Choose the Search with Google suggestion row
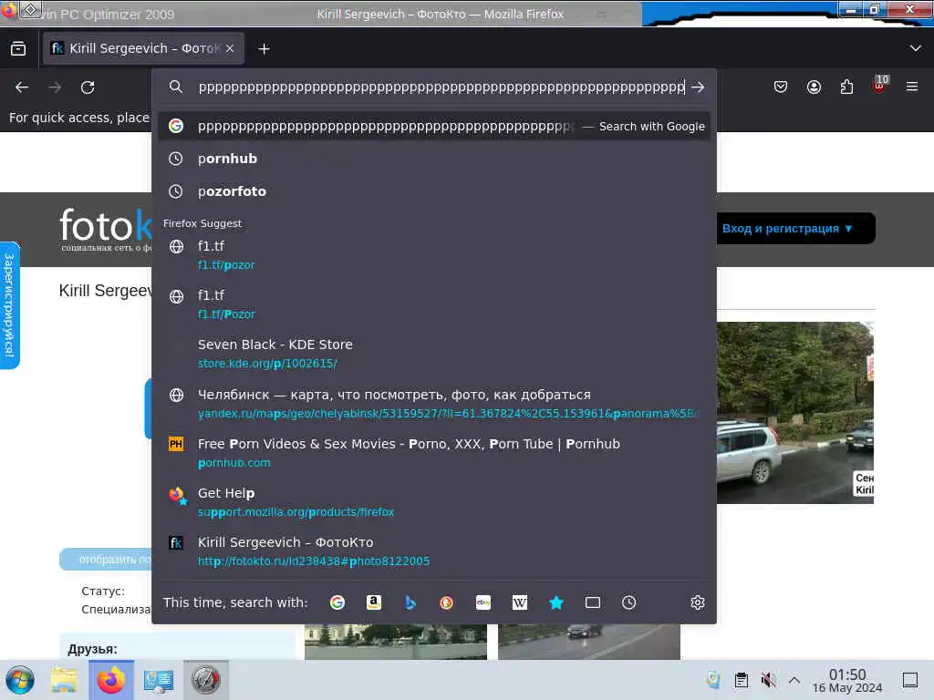The image size is (934, 700). pyautogui.click(x=434, y=126)
